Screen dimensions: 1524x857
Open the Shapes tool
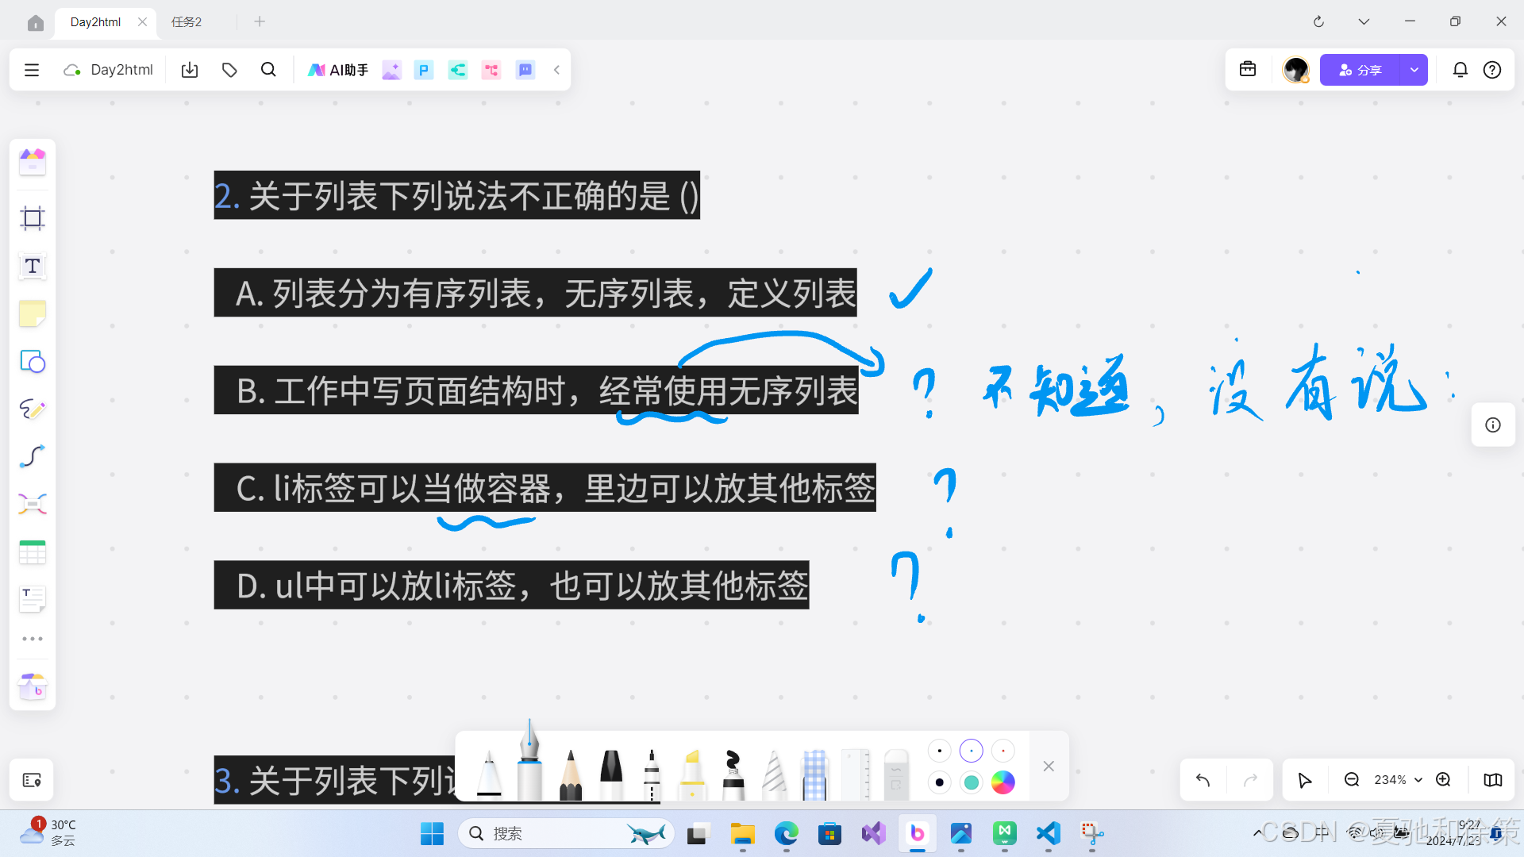[32, 362]
